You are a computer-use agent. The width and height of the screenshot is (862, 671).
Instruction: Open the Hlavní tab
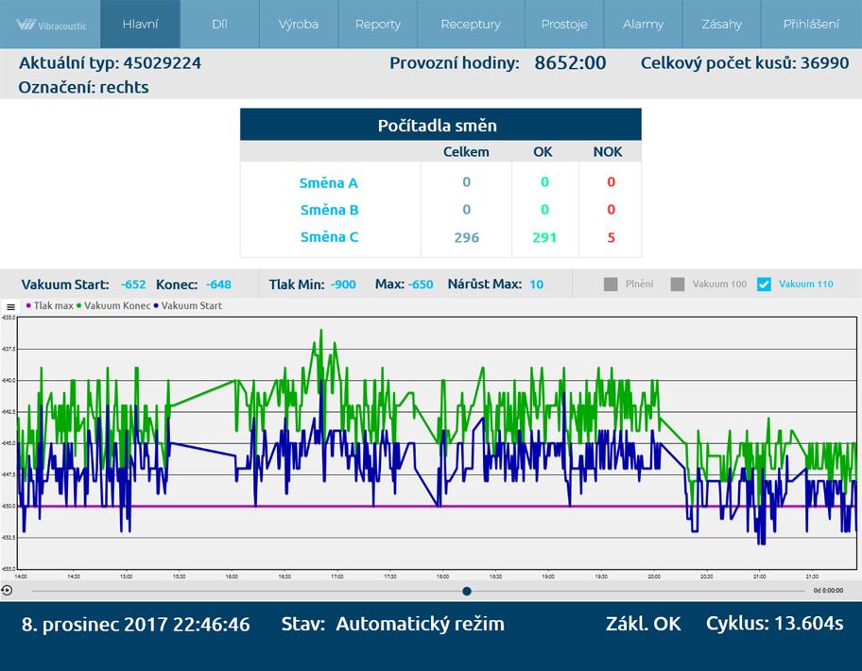coord(140,25)
